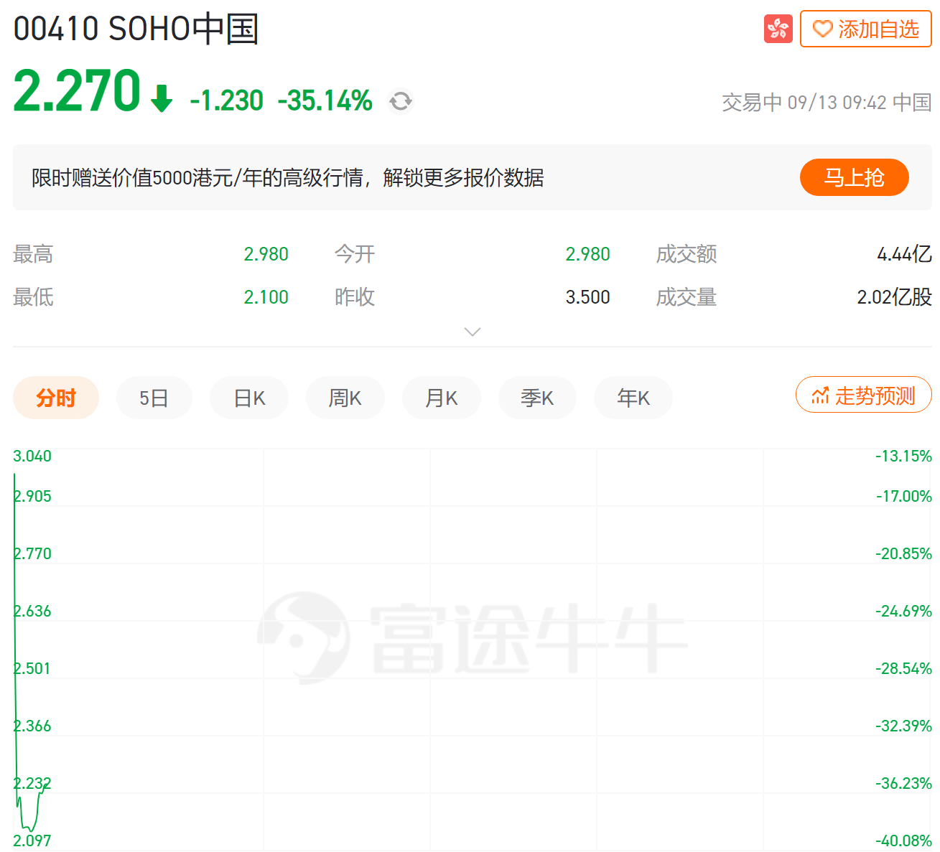The height and width of the screenshot is (852, 940).
Task: Click the chart axis label 2.770
Action: pyautogui.click(x=32, y=554)
